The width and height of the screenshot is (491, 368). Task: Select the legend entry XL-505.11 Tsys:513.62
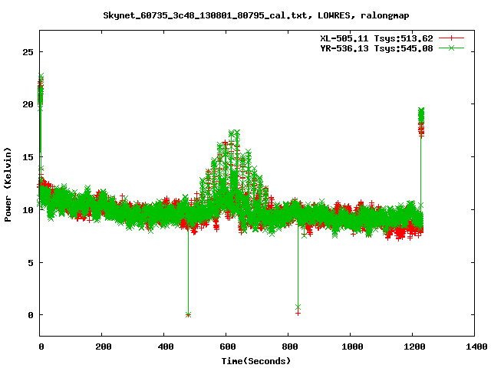pyautogui.click(x=377, y=38)
